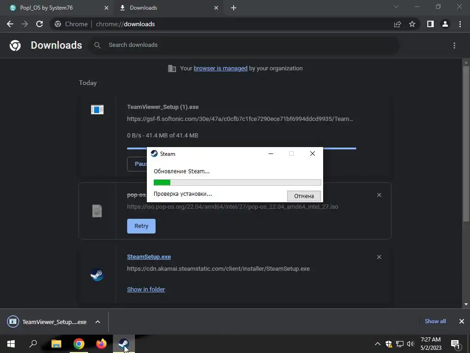Minimize the Steam updater dialog
This screenshot has width=470, height=353.
(x=271, y=154)
